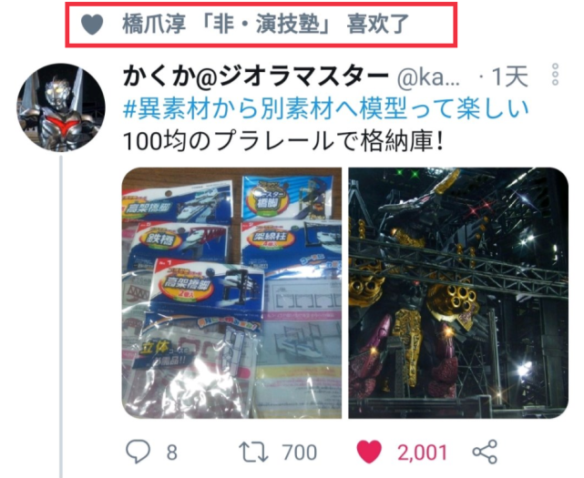Viewport: 584px width, 478px height.
Task: Click the vertical thread line under avatar
Action: click(61, 317)
